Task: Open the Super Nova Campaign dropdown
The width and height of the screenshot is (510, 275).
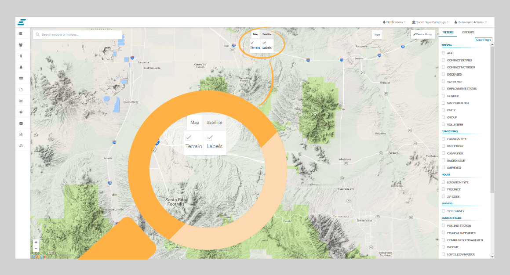Action: 430,22
